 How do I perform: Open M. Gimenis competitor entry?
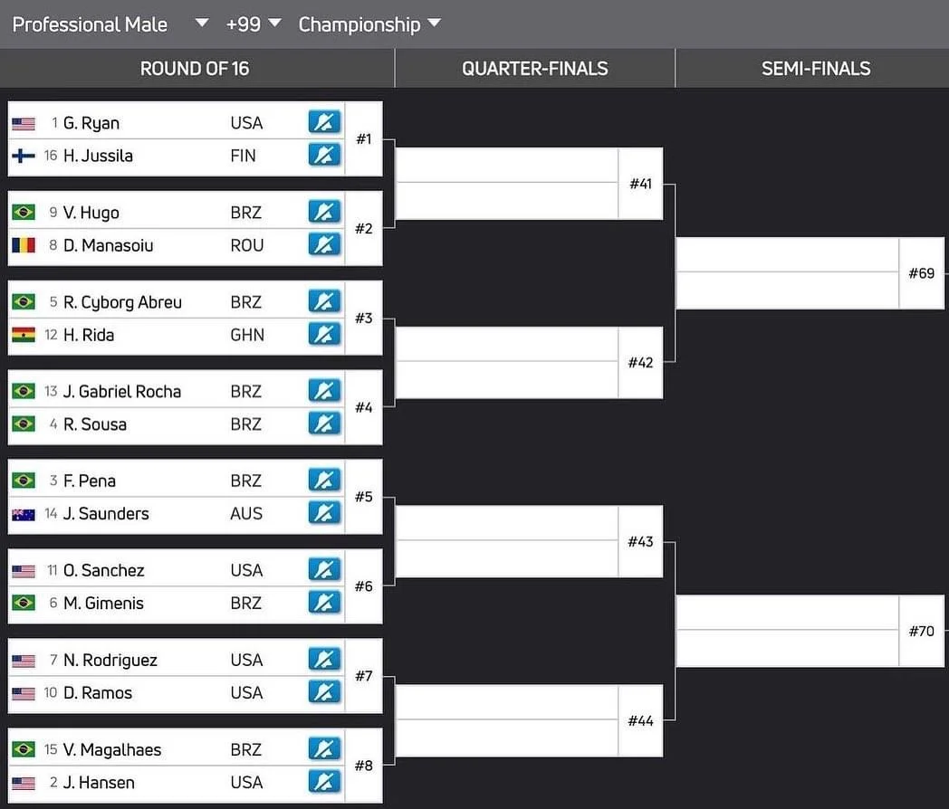(x=103, y=603)
